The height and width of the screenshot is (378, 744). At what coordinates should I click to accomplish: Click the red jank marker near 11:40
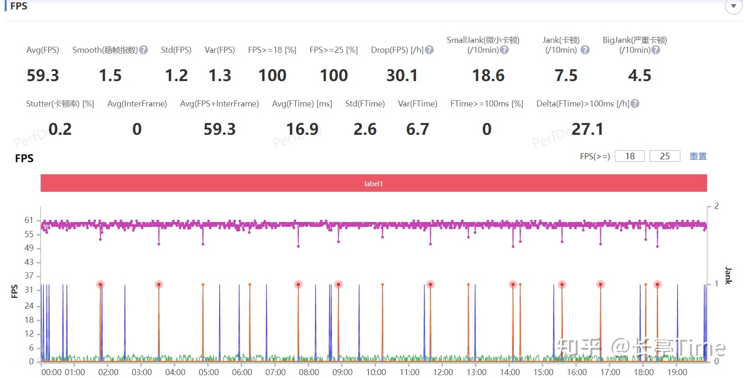430,285
